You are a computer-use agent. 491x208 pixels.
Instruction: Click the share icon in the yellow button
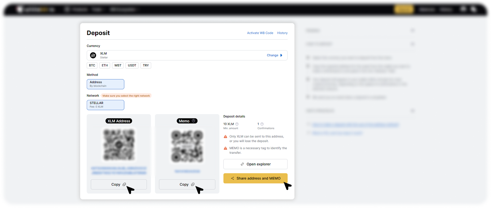coord(233,178)
